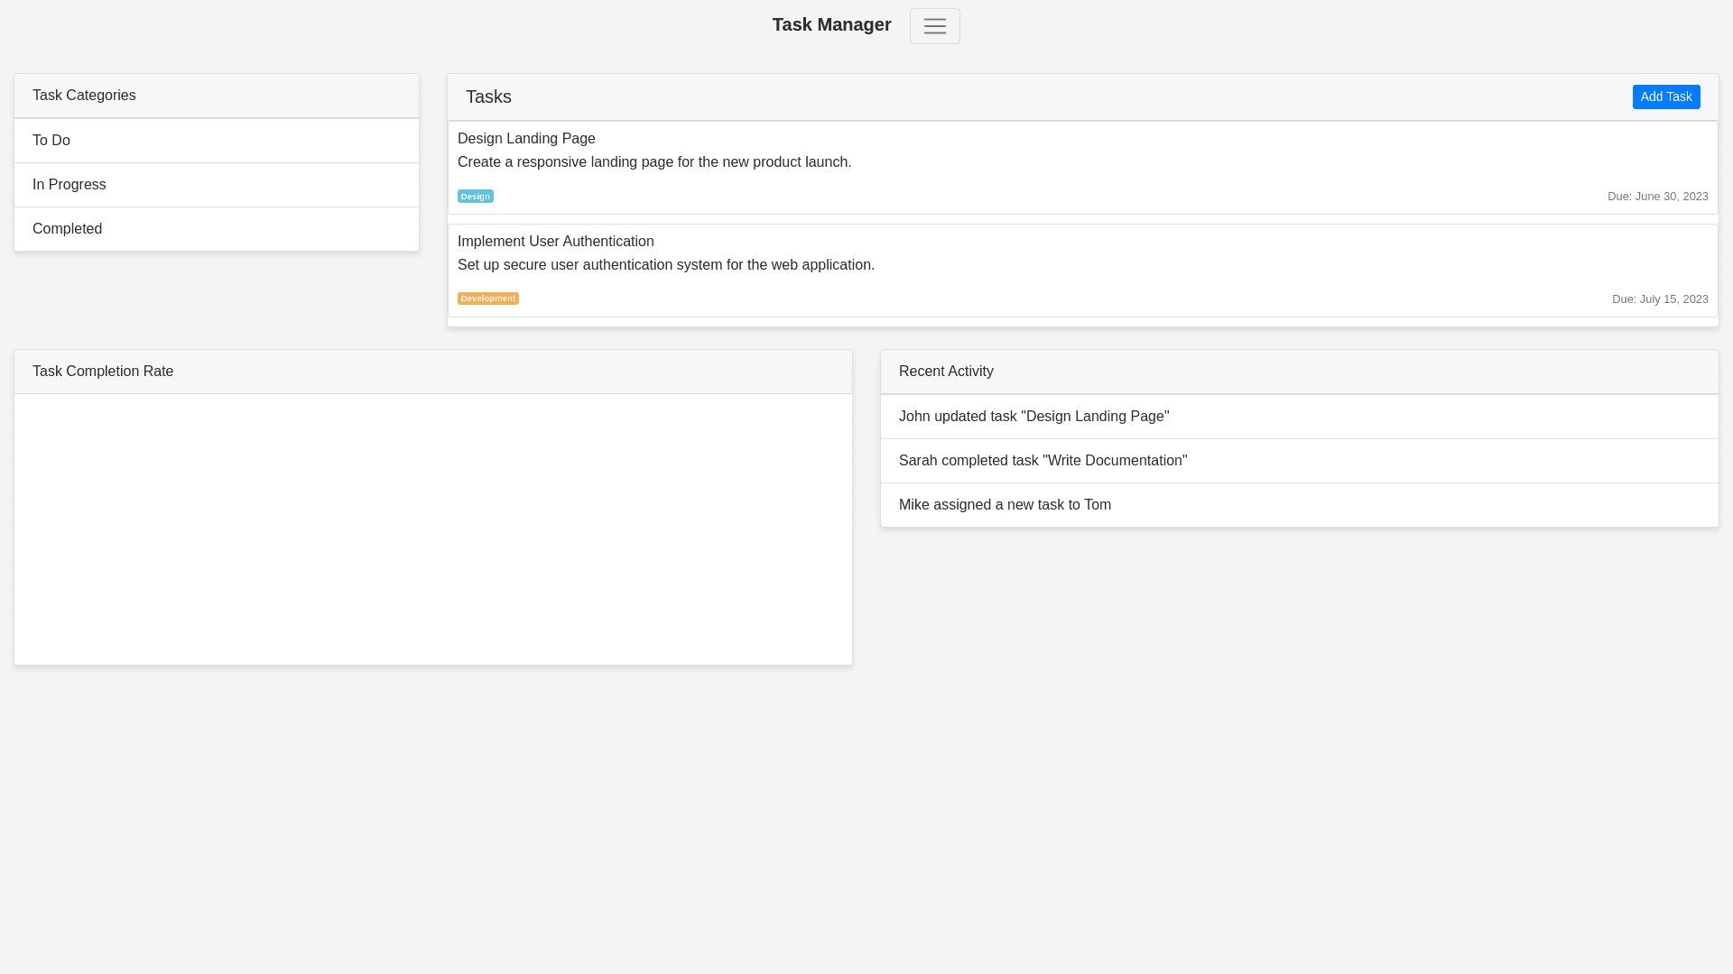This screenshot has width=1733, height=974.
Task: Click the blue Design badge
Action: click(475, 197)
